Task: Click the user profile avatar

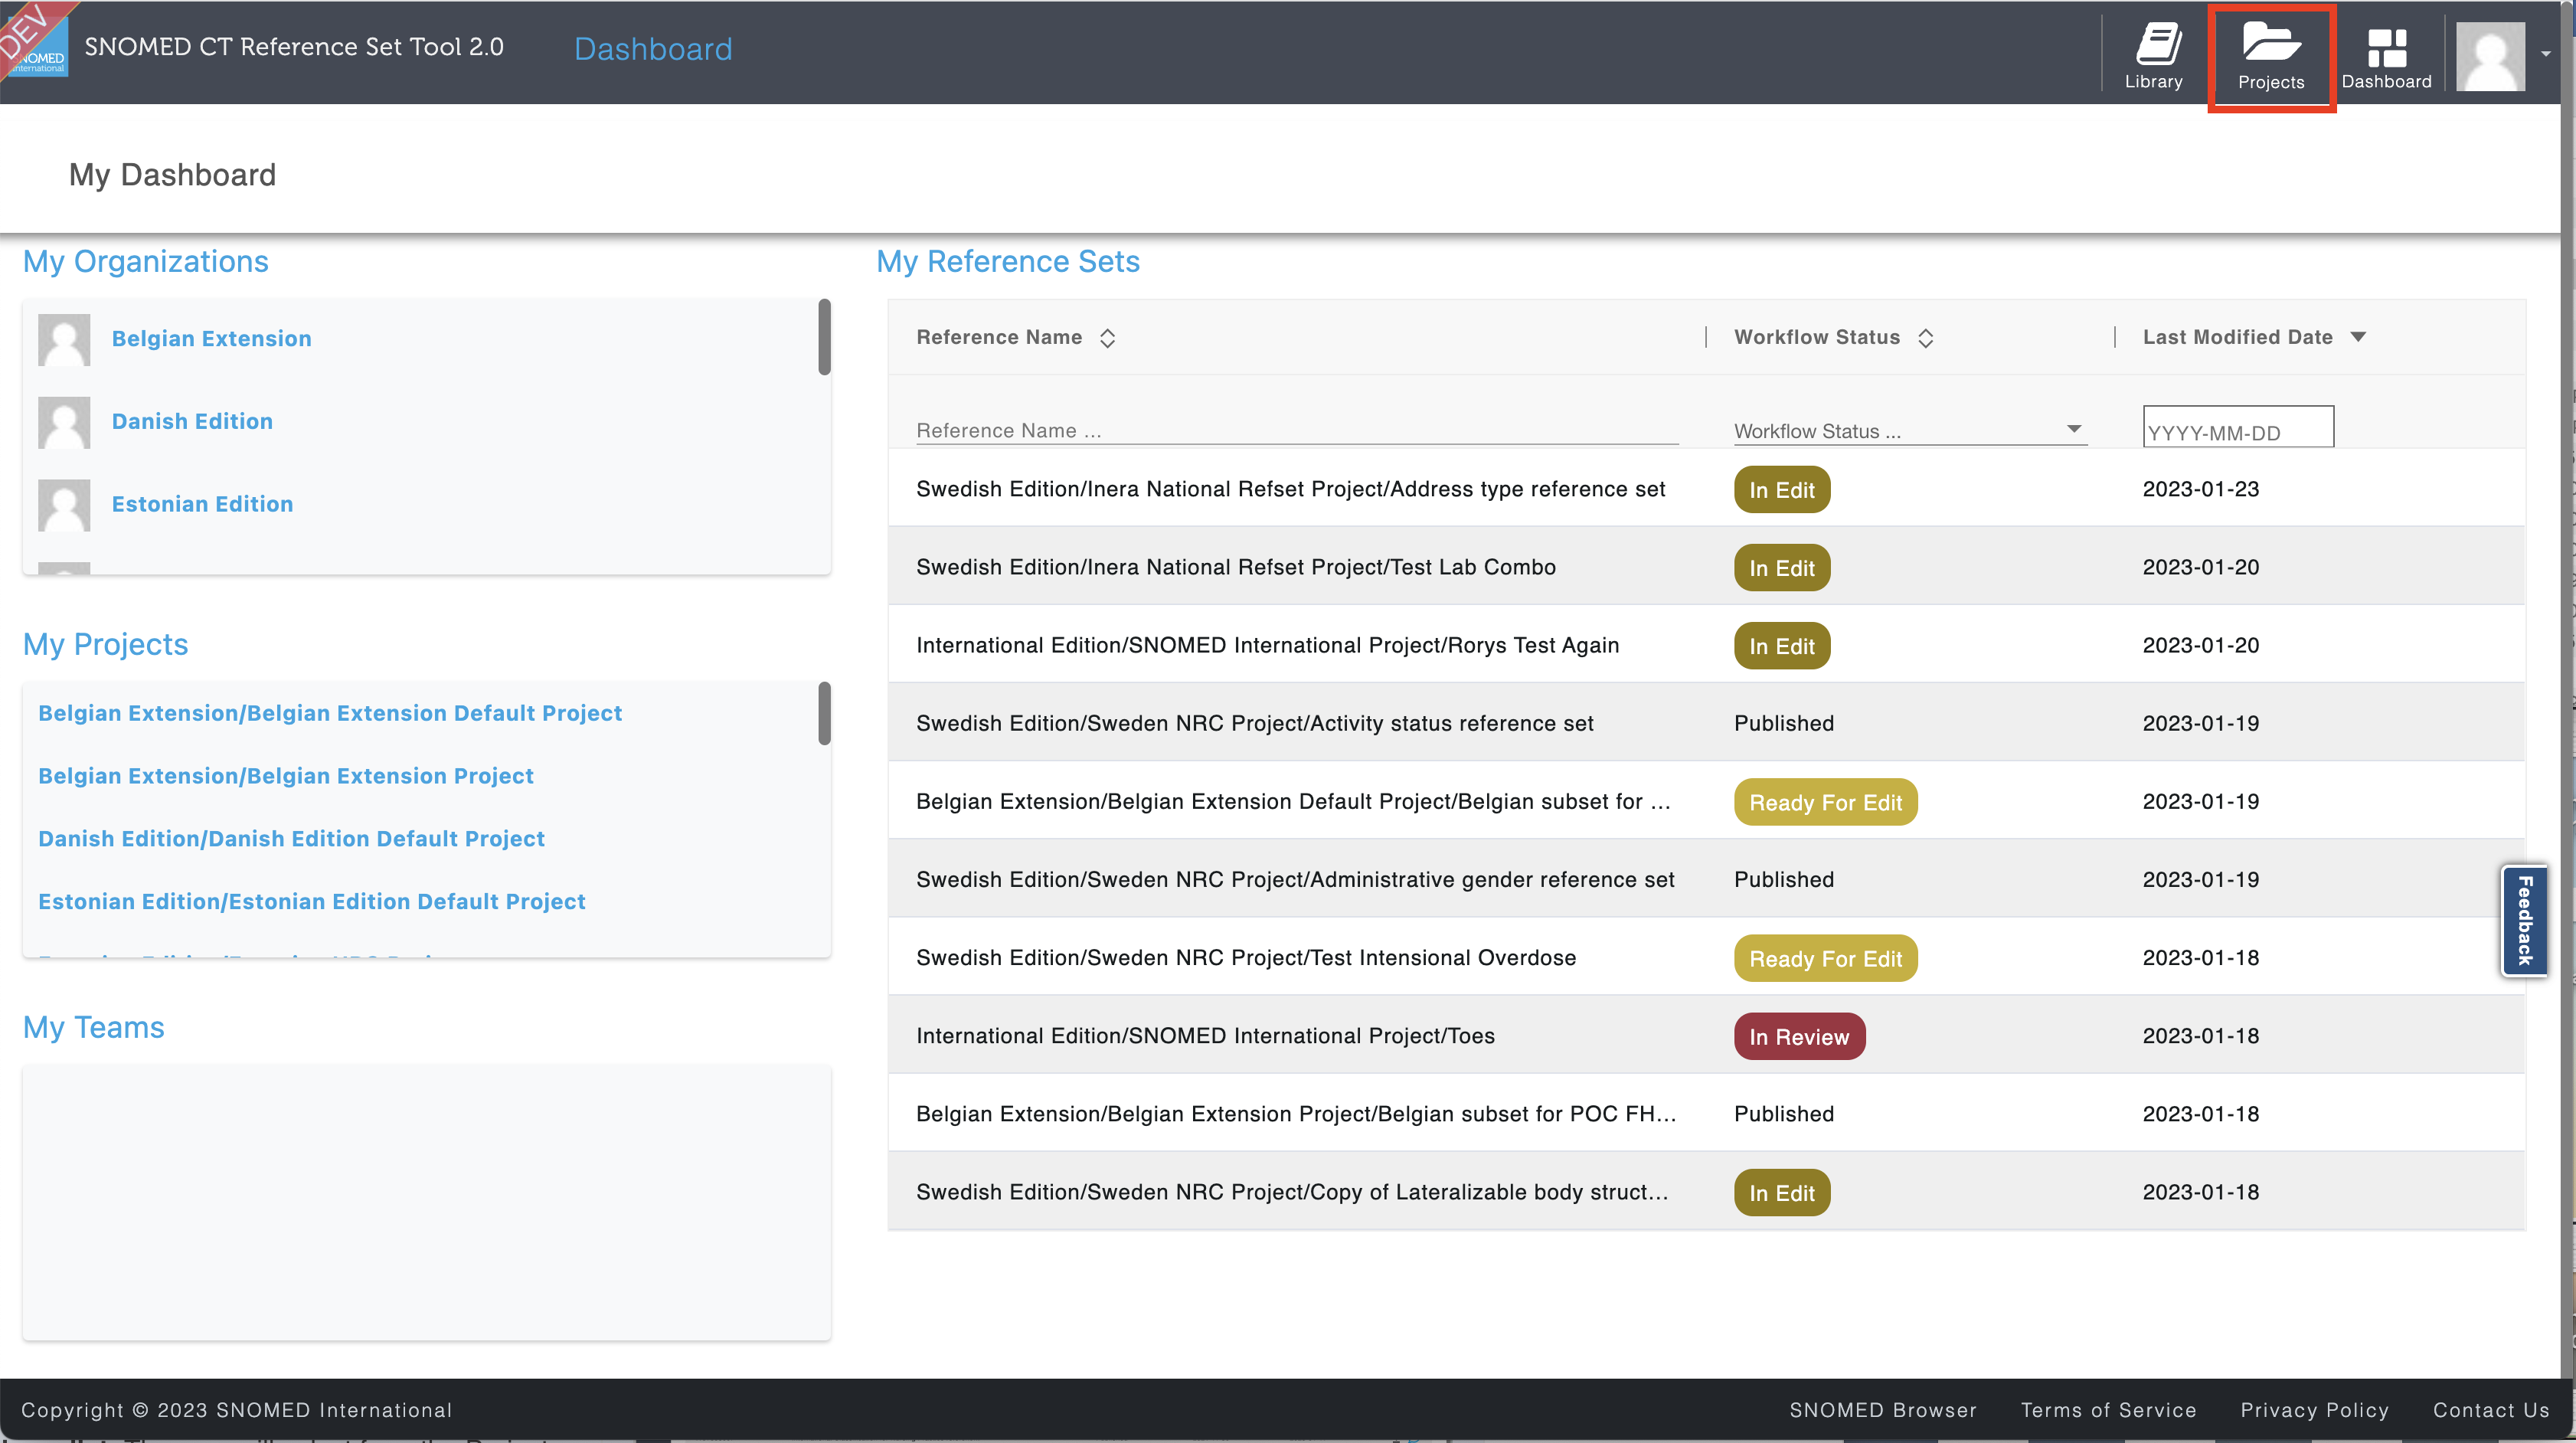Action: click(x=2490, y=56)
